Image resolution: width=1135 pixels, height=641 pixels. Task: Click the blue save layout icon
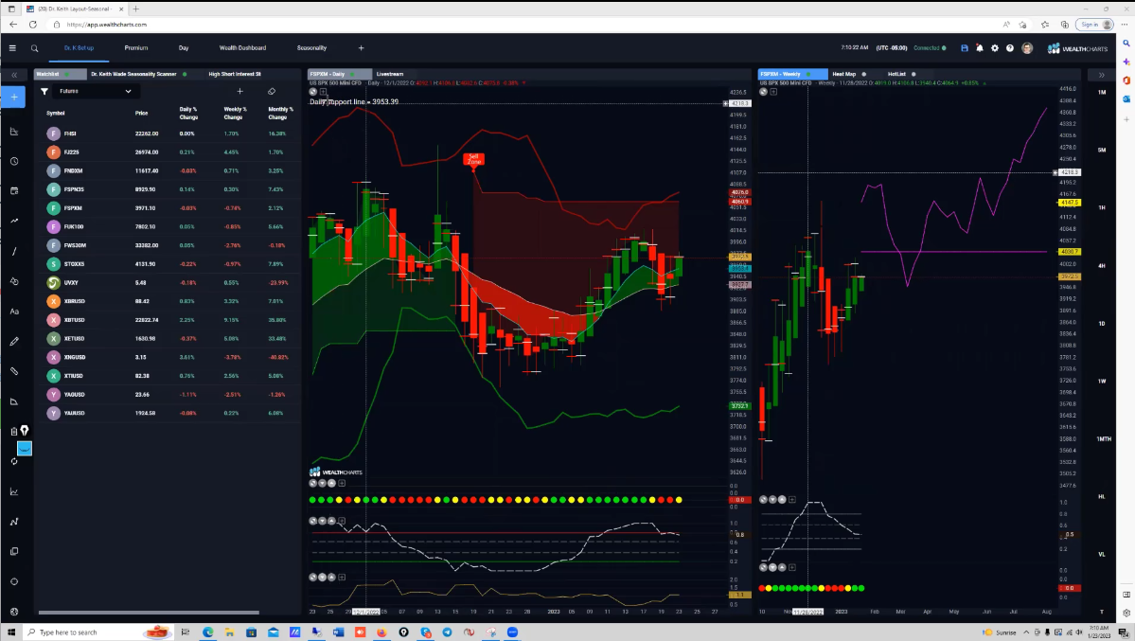point(965,48)
